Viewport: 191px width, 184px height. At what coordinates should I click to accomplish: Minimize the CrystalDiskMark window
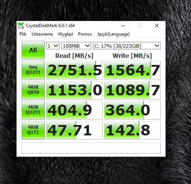(x=123, y=26)
